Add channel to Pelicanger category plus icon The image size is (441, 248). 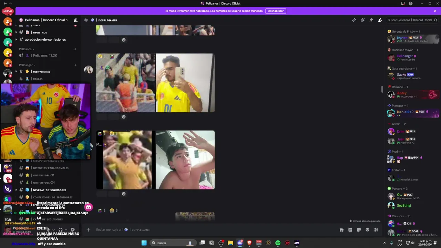[75, 65]
